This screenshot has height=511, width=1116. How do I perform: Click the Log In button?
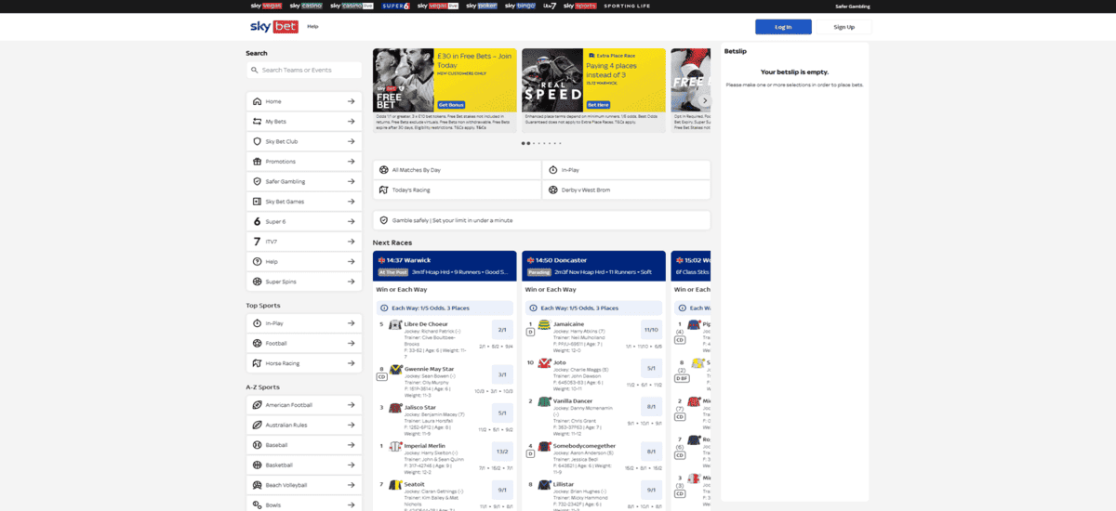[783, 27]
